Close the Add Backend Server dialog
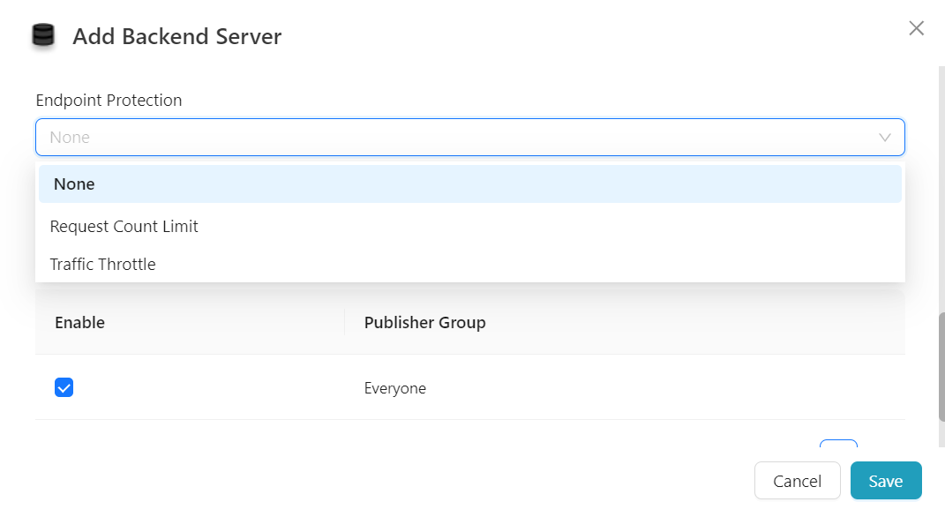Viewport: 945px width, 517px height. click(x=916, y=28)
